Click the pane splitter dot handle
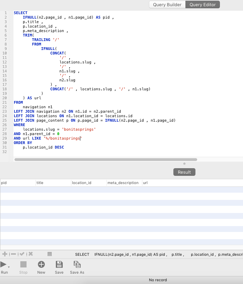 [x=184, y=164]
